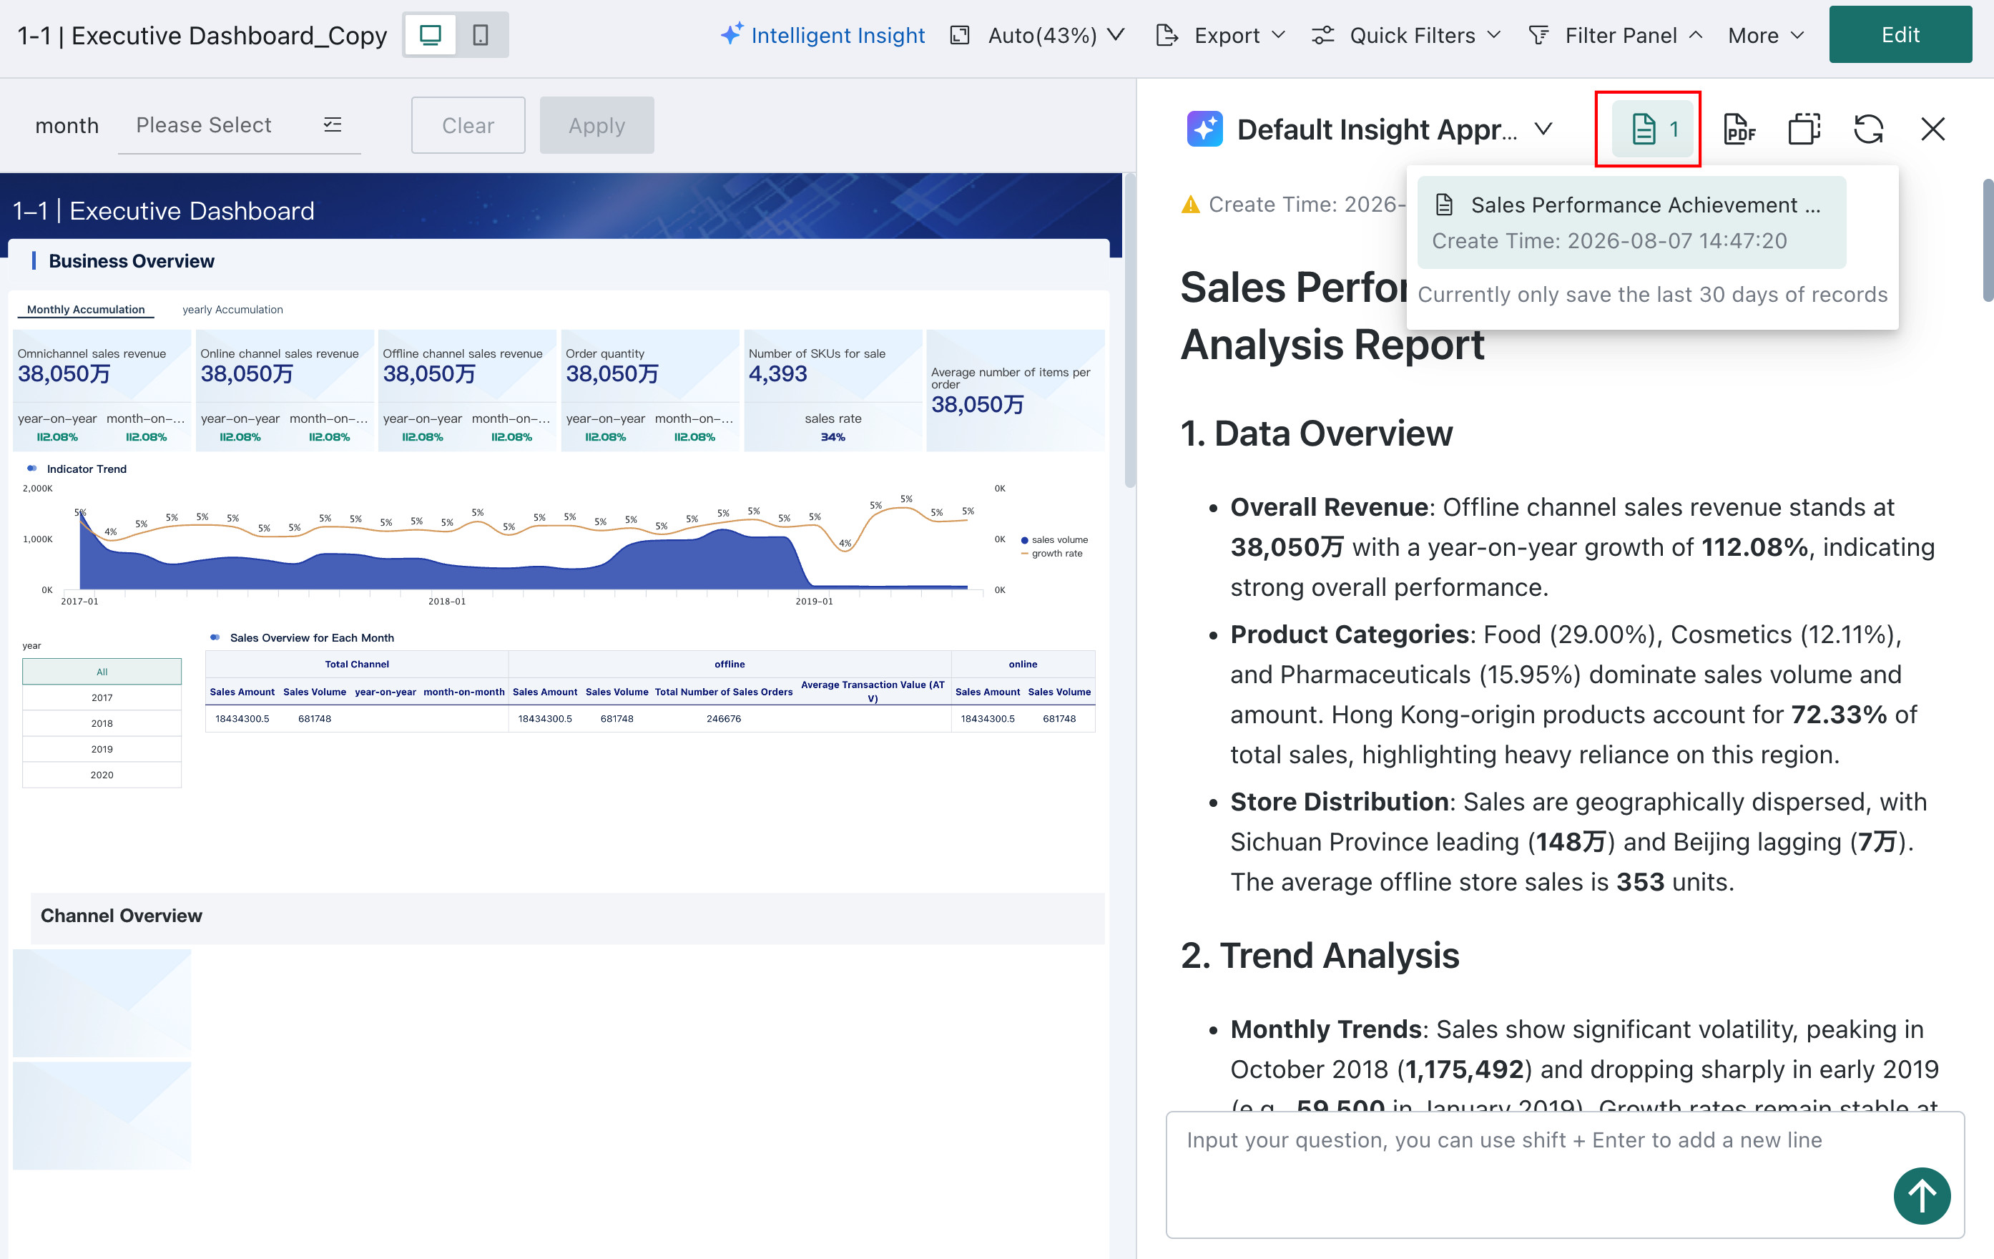The image size is (1994, 1259).
Task: Toggle the sales volume legend item
Action: point(1054,539)
